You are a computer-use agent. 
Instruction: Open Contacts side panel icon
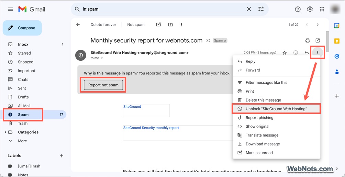[x=337, y=72]
